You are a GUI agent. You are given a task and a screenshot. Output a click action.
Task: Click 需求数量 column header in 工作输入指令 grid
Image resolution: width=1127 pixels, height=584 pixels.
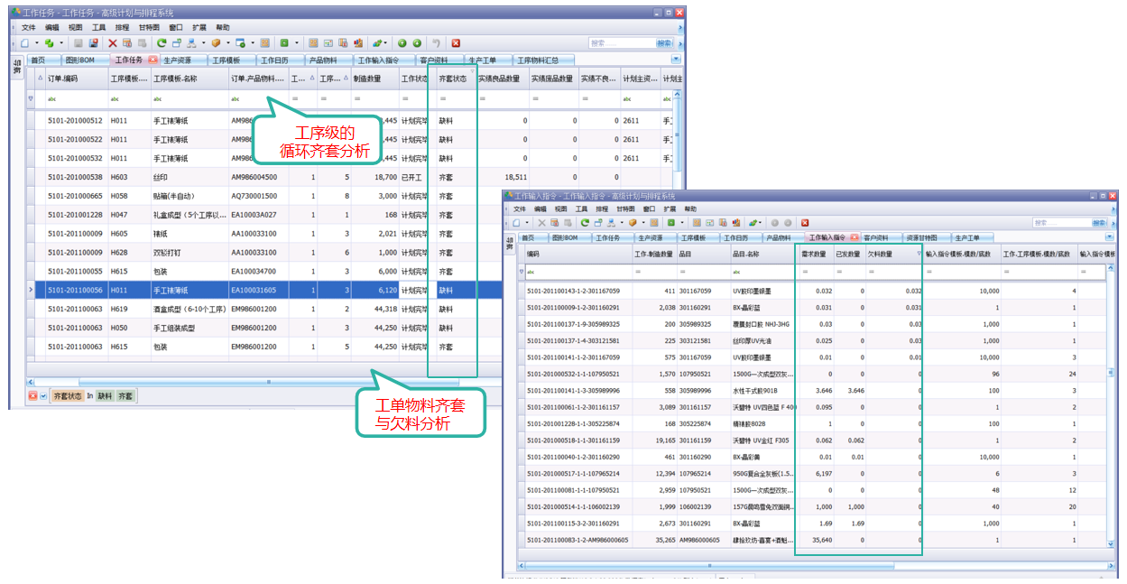pos(815,255)
